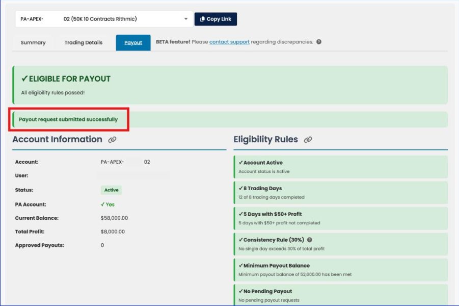Open the PA-APEX account selector dropdown
This screenshot has width=459, height=306.
104,19
